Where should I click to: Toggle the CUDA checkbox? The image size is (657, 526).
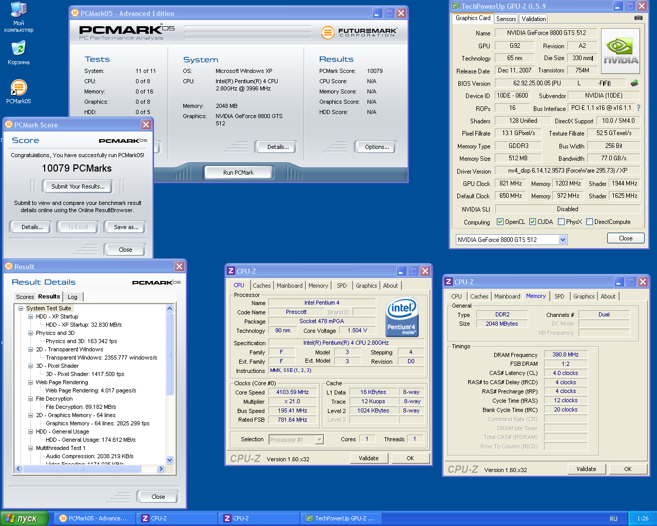(x=532, y=222)
